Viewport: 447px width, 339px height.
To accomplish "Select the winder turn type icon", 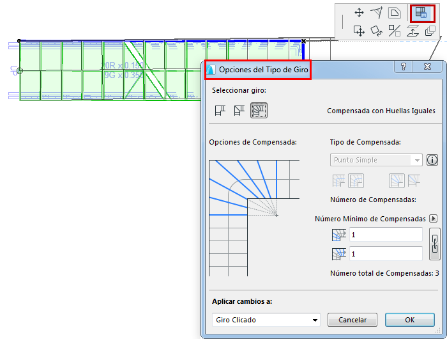I will click(x=259, y=110).
